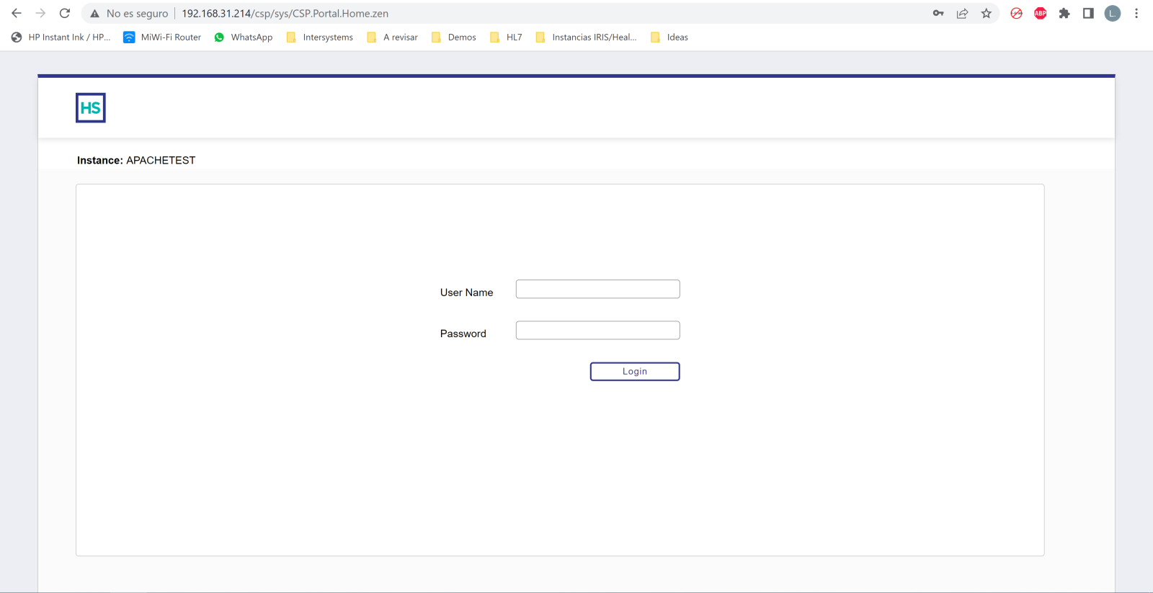Open the WhatsApp bookmark
This screenshot has width=1153, height=593.
244,37
